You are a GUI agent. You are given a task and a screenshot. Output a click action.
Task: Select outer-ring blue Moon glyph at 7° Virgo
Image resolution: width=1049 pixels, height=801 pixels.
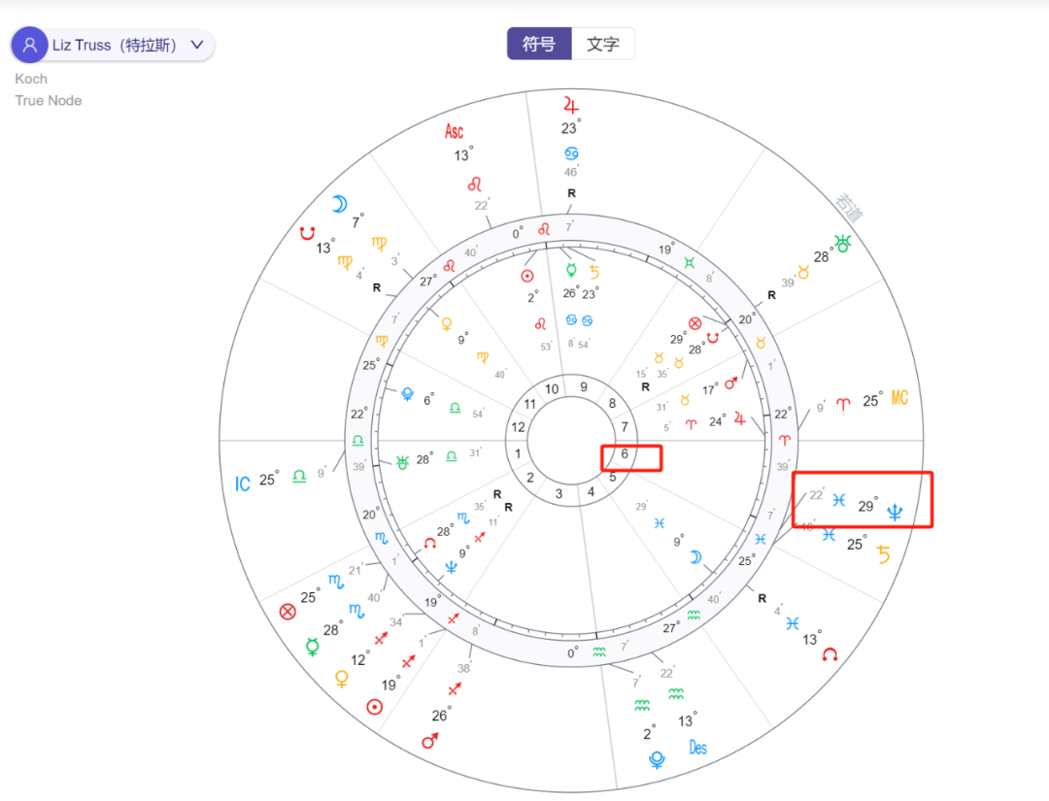pyautogui.click(x=340, y=204)
